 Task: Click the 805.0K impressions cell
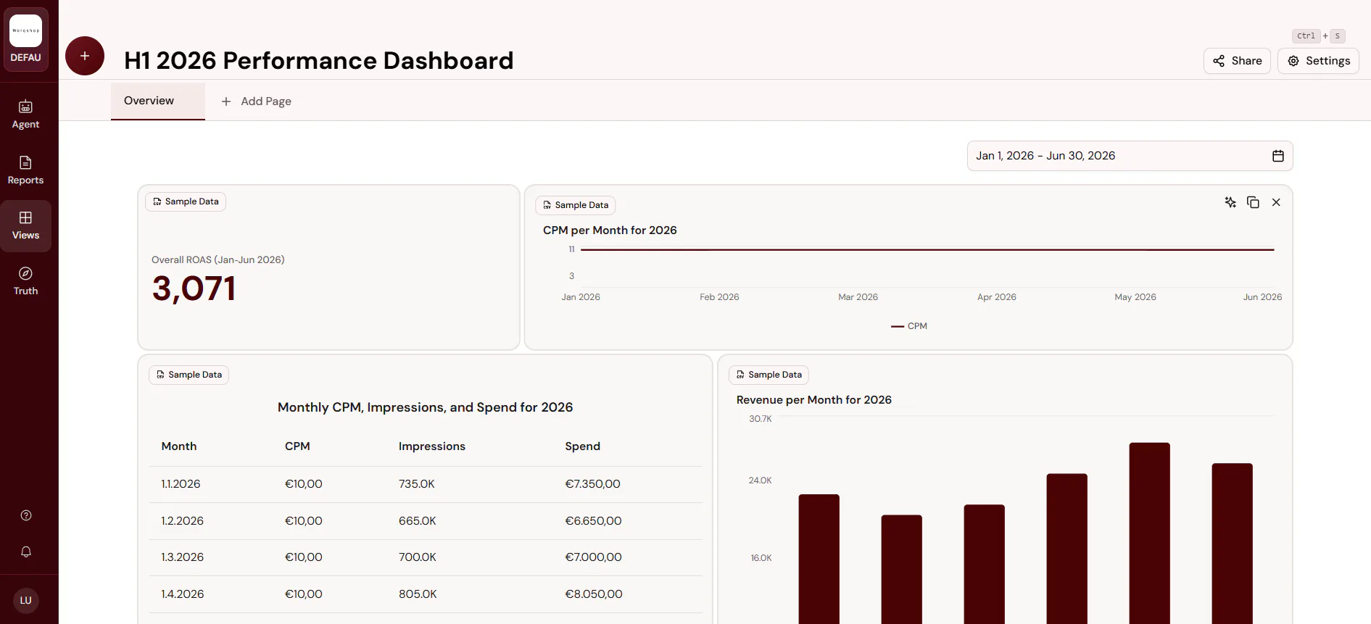418,594
